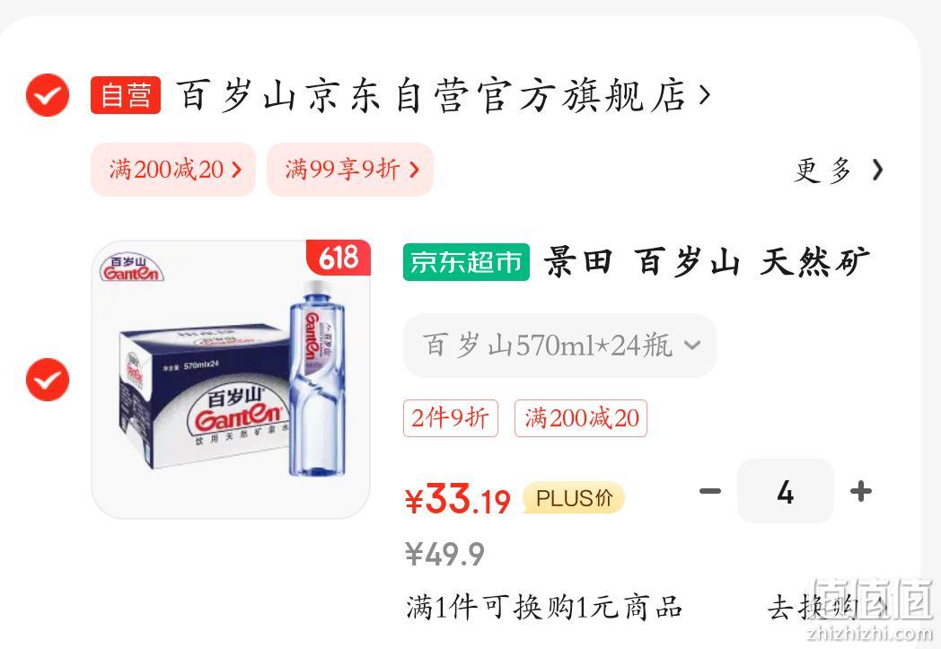Increase quantity with the plus button
The width and height of the screenshot is (941, 649).
[x=860, y=491]
